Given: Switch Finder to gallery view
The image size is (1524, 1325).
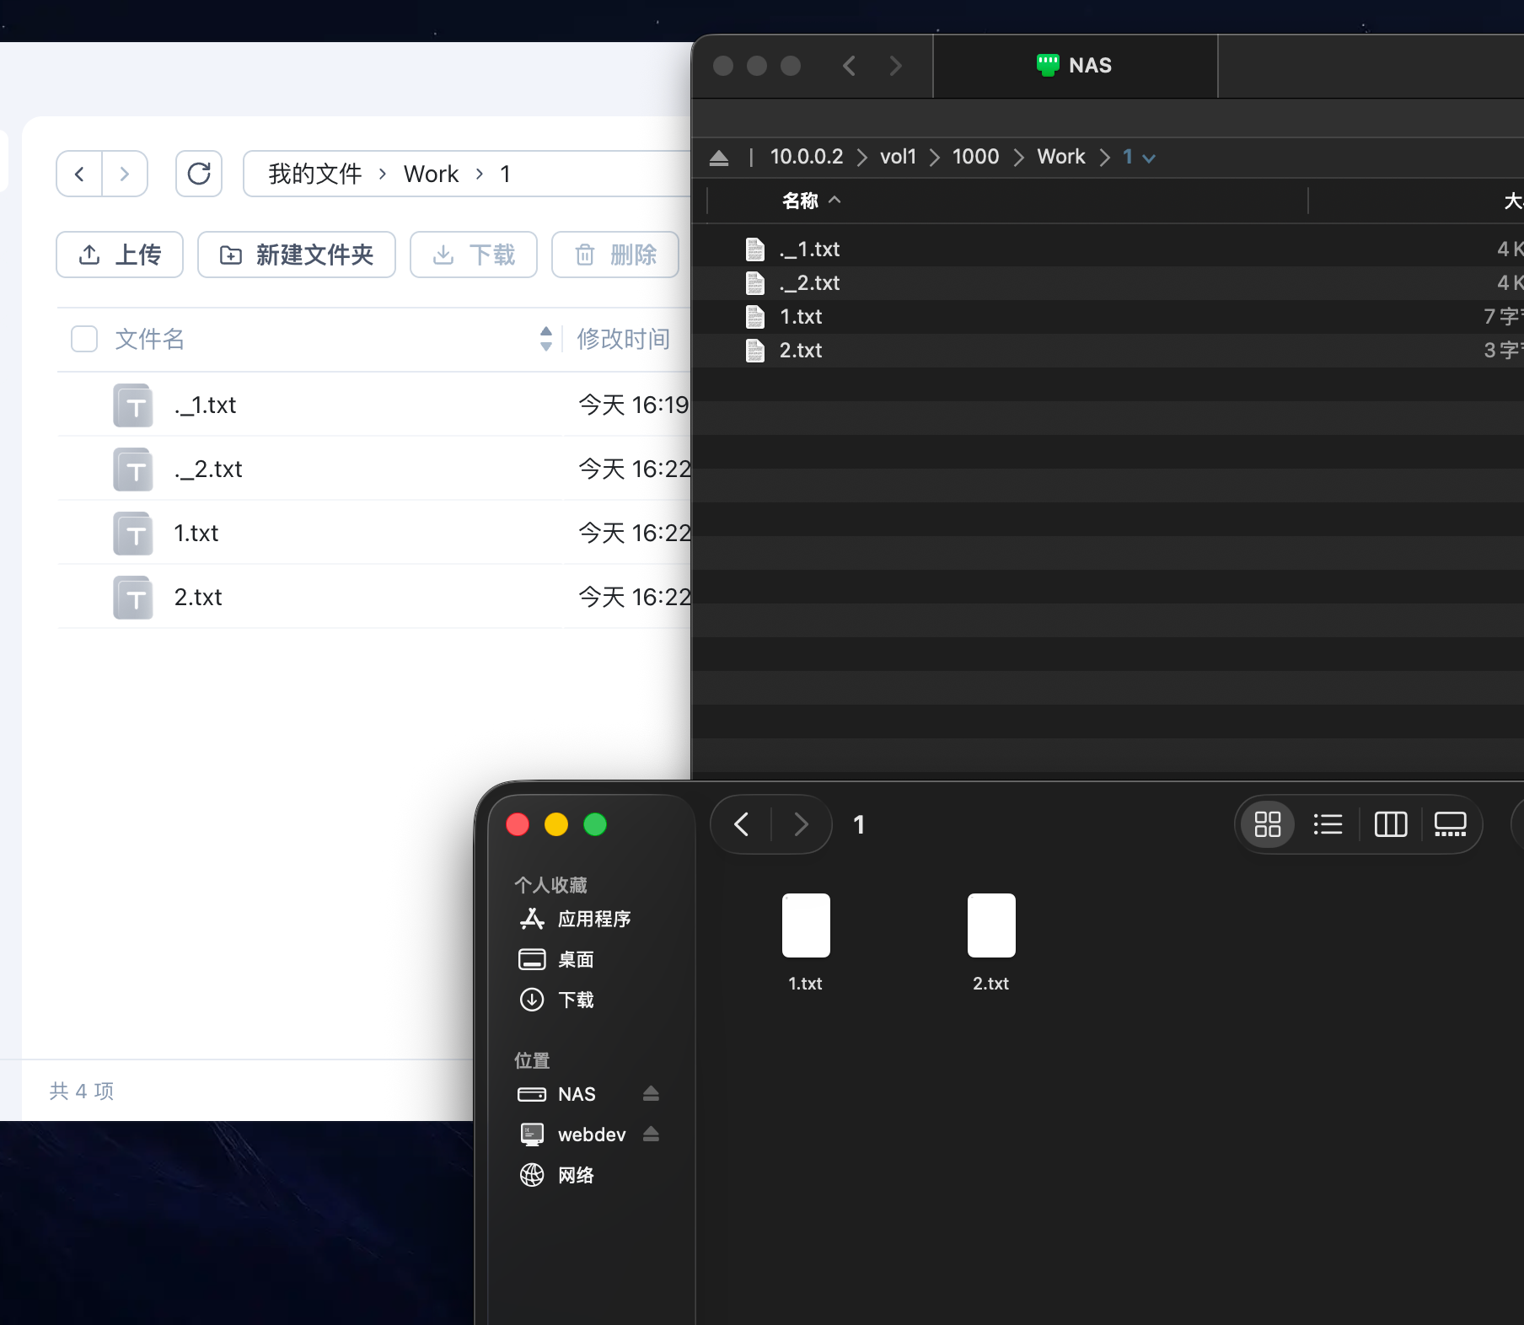Looking at the screenshot, I should (1450, 824).
